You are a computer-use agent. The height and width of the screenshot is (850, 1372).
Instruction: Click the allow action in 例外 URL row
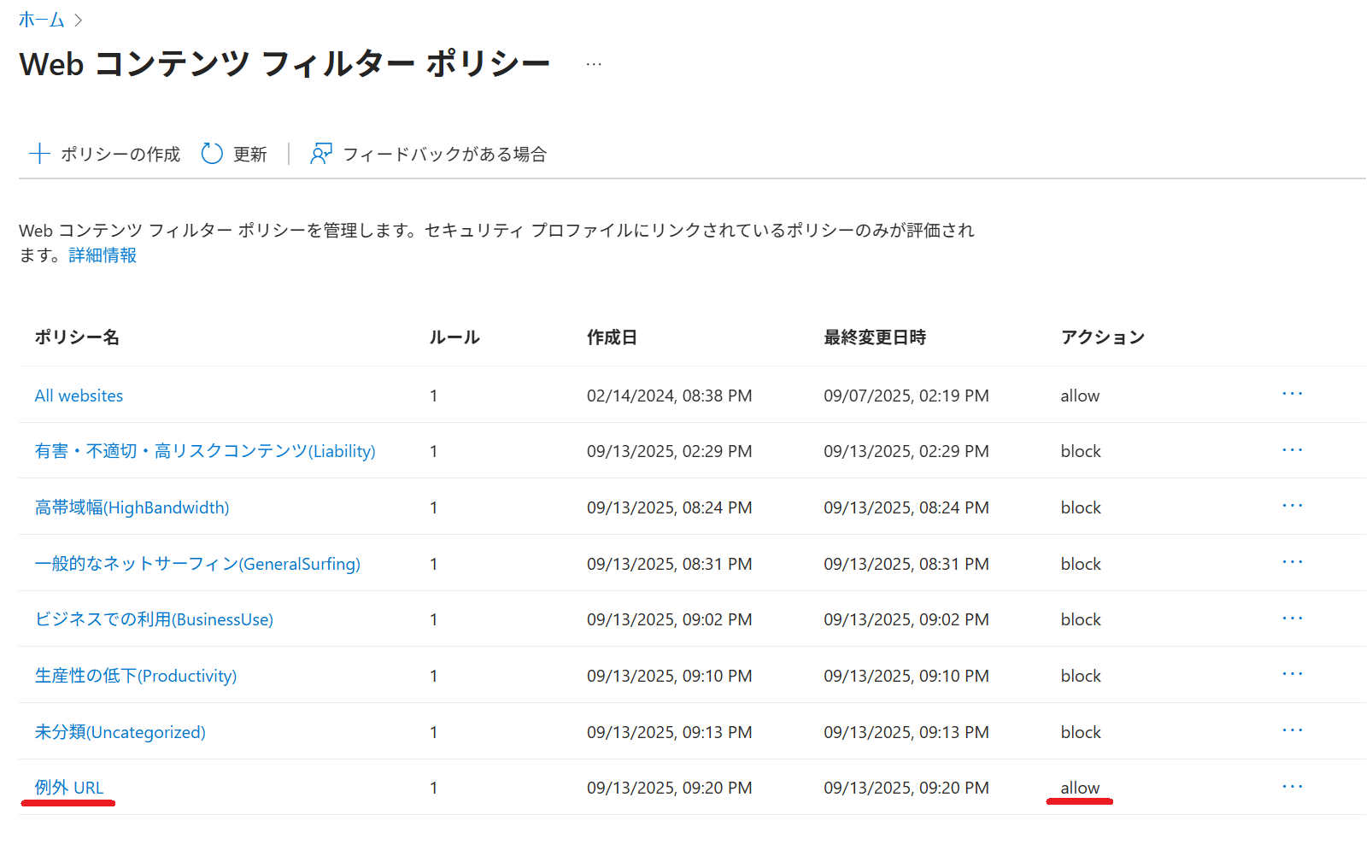[x=1080, y=788]
